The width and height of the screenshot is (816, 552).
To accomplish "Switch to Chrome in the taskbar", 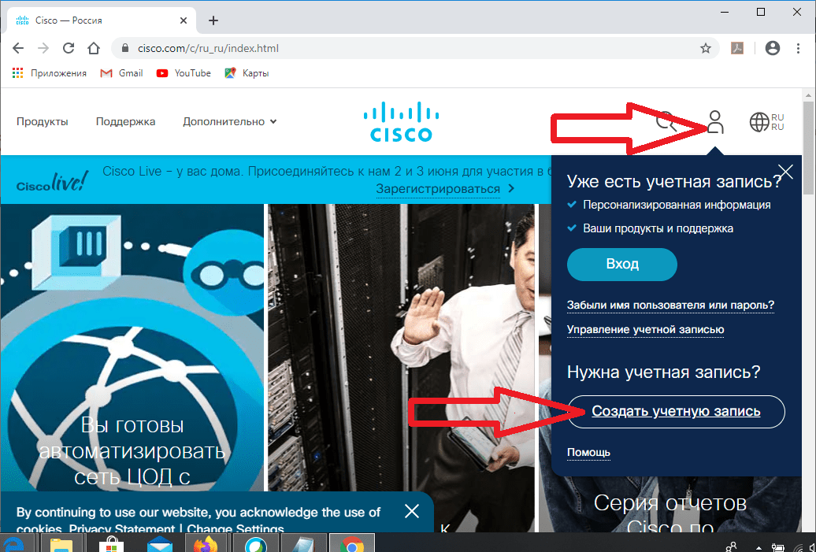I will click(352, 543).
